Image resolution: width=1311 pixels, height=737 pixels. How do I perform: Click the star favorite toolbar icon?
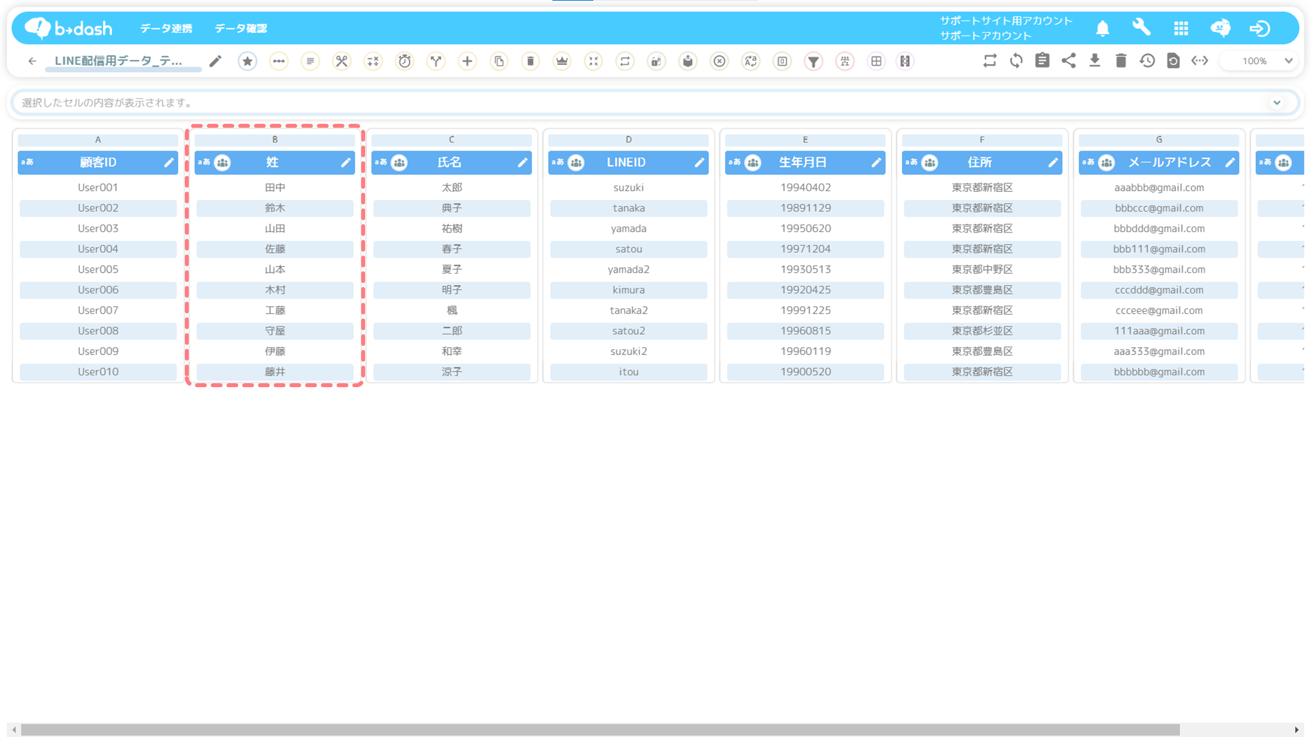[247, 61]
